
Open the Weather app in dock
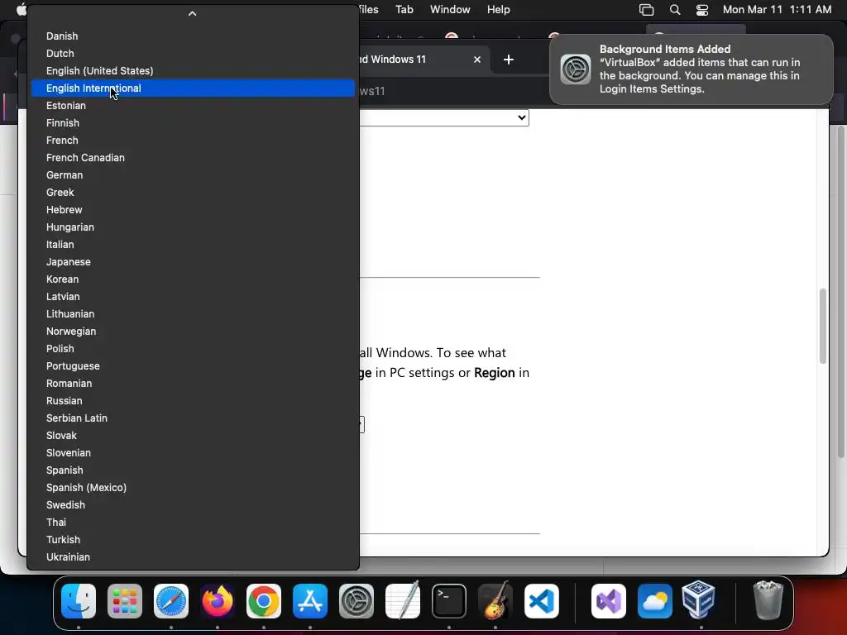tap(655, 601)
